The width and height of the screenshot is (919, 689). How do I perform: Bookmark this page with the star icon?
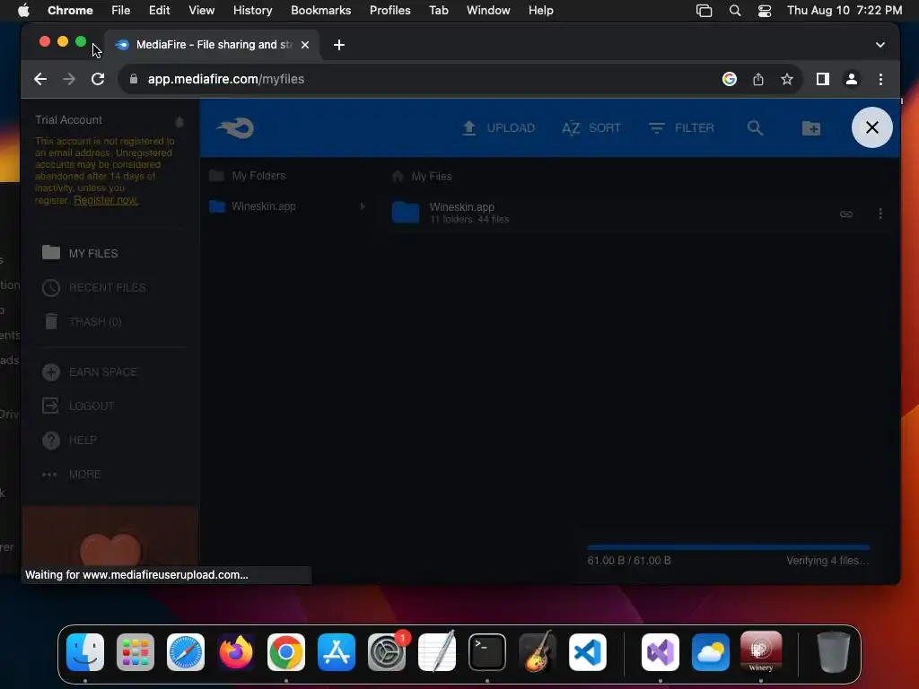pos(787,79)
